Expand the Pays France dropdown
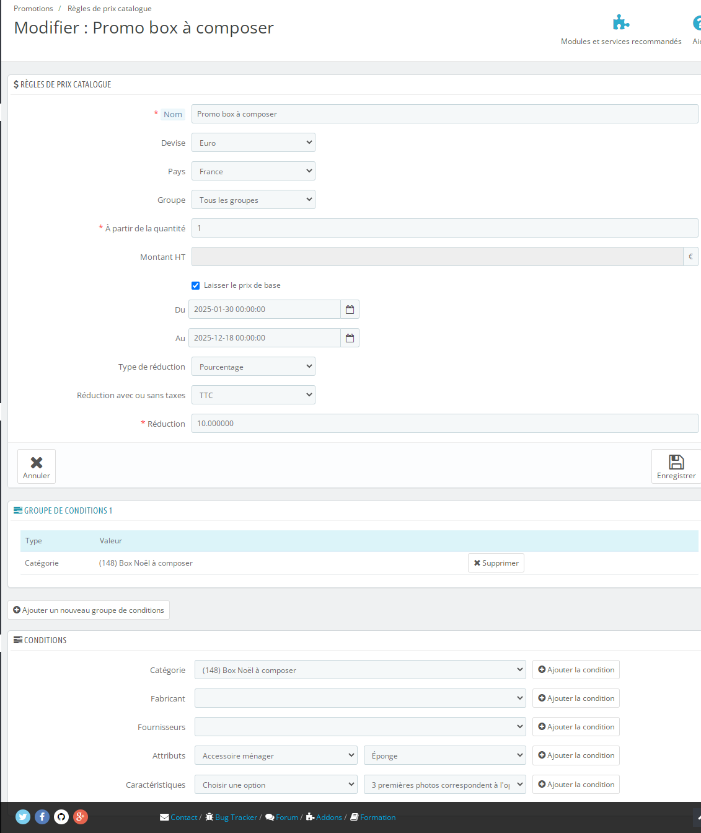Image resolution: width=701 pixels, height=833 pixels. [x=254, y=171]
